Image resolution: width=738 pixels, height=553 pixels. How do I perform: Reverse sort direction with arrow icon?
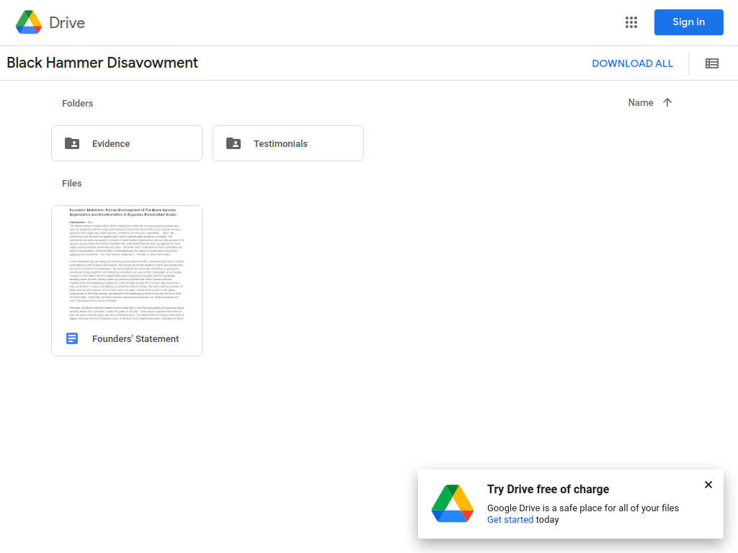[667, 102]
